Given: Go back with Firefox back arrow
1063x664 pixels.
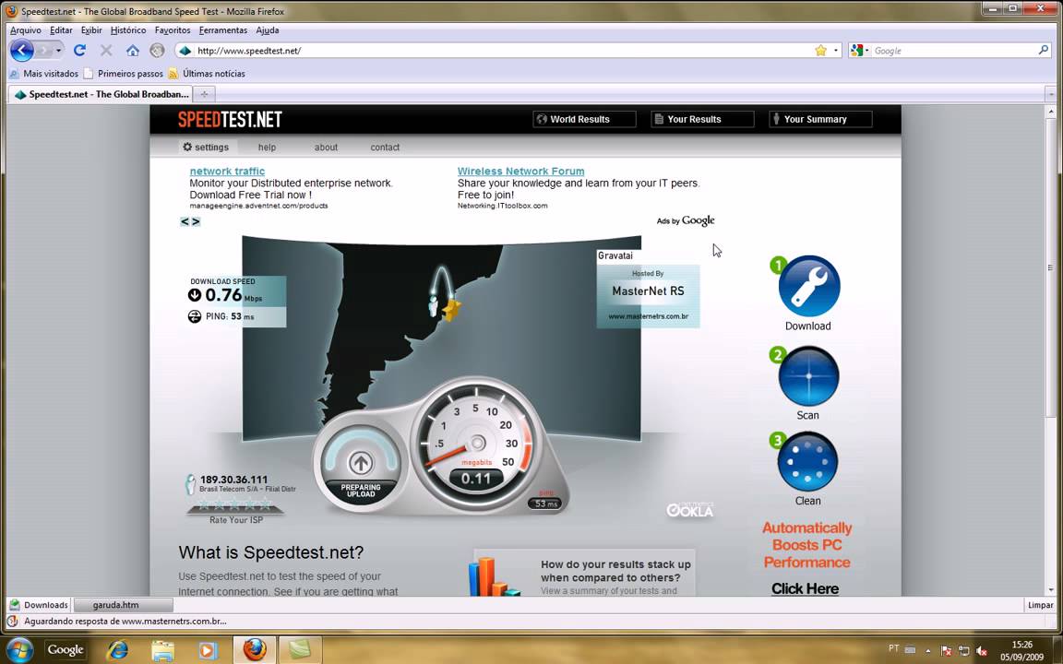Looking at the screenshot, I should coord(22,50).
